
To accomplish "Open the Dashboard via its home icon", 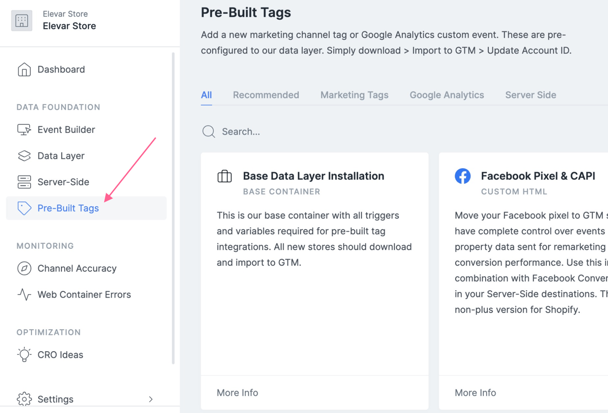I will (25, 69).
